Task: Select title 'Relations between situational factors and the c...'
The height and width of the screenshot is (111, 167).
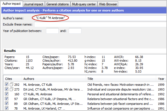Action: pos(121,99)
